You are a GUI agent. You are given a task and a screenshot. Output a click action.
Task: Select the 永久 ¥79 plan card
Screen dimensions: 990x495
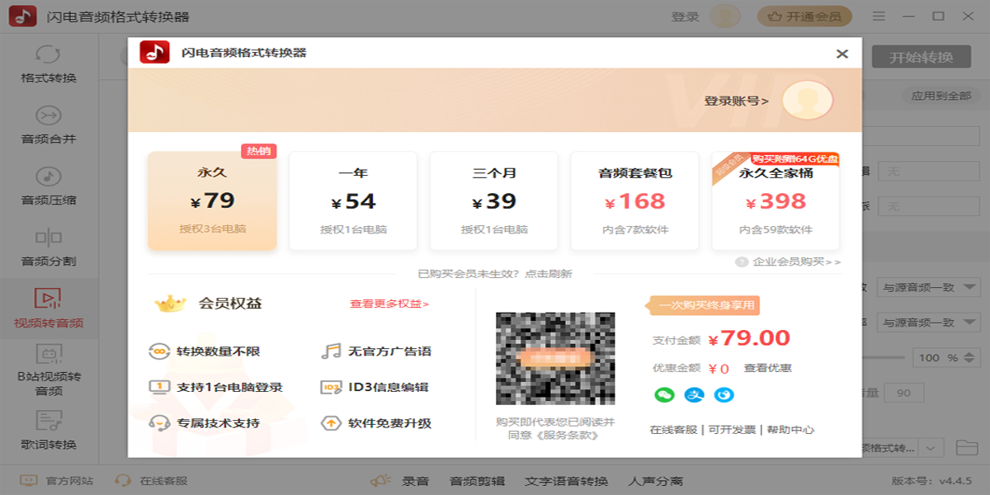click(x=212, y=200)
